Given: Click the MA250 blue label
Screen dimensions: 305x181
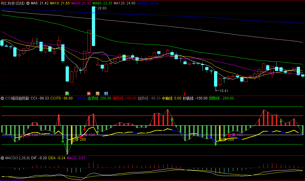Looking at the screenshot, I should [x=147, y=3].
